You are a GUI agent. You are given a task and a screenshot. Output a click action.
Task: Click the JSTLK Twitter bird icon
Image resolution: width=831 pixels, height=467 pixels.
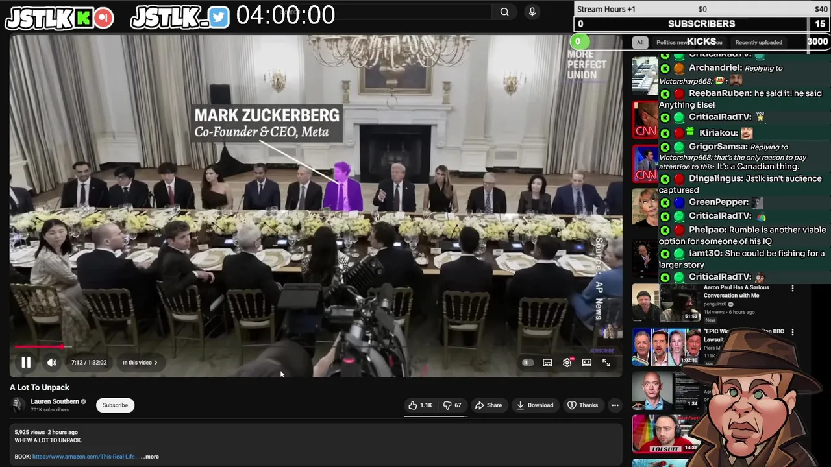click(x=219, y=18)
